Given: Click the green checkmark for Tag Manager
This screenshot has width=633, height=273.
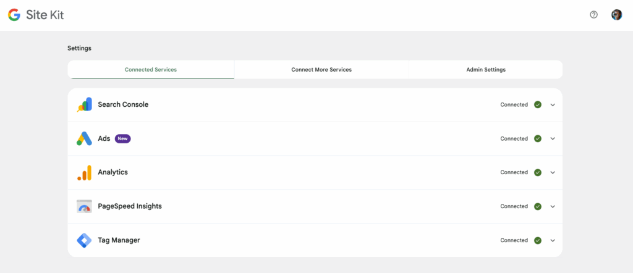Looking at the screenshot, I should (537, 240).
